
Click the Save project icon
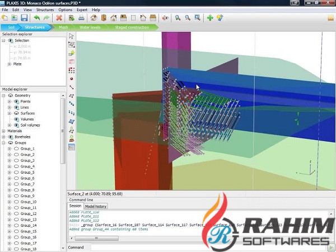[x=24, y=18]
